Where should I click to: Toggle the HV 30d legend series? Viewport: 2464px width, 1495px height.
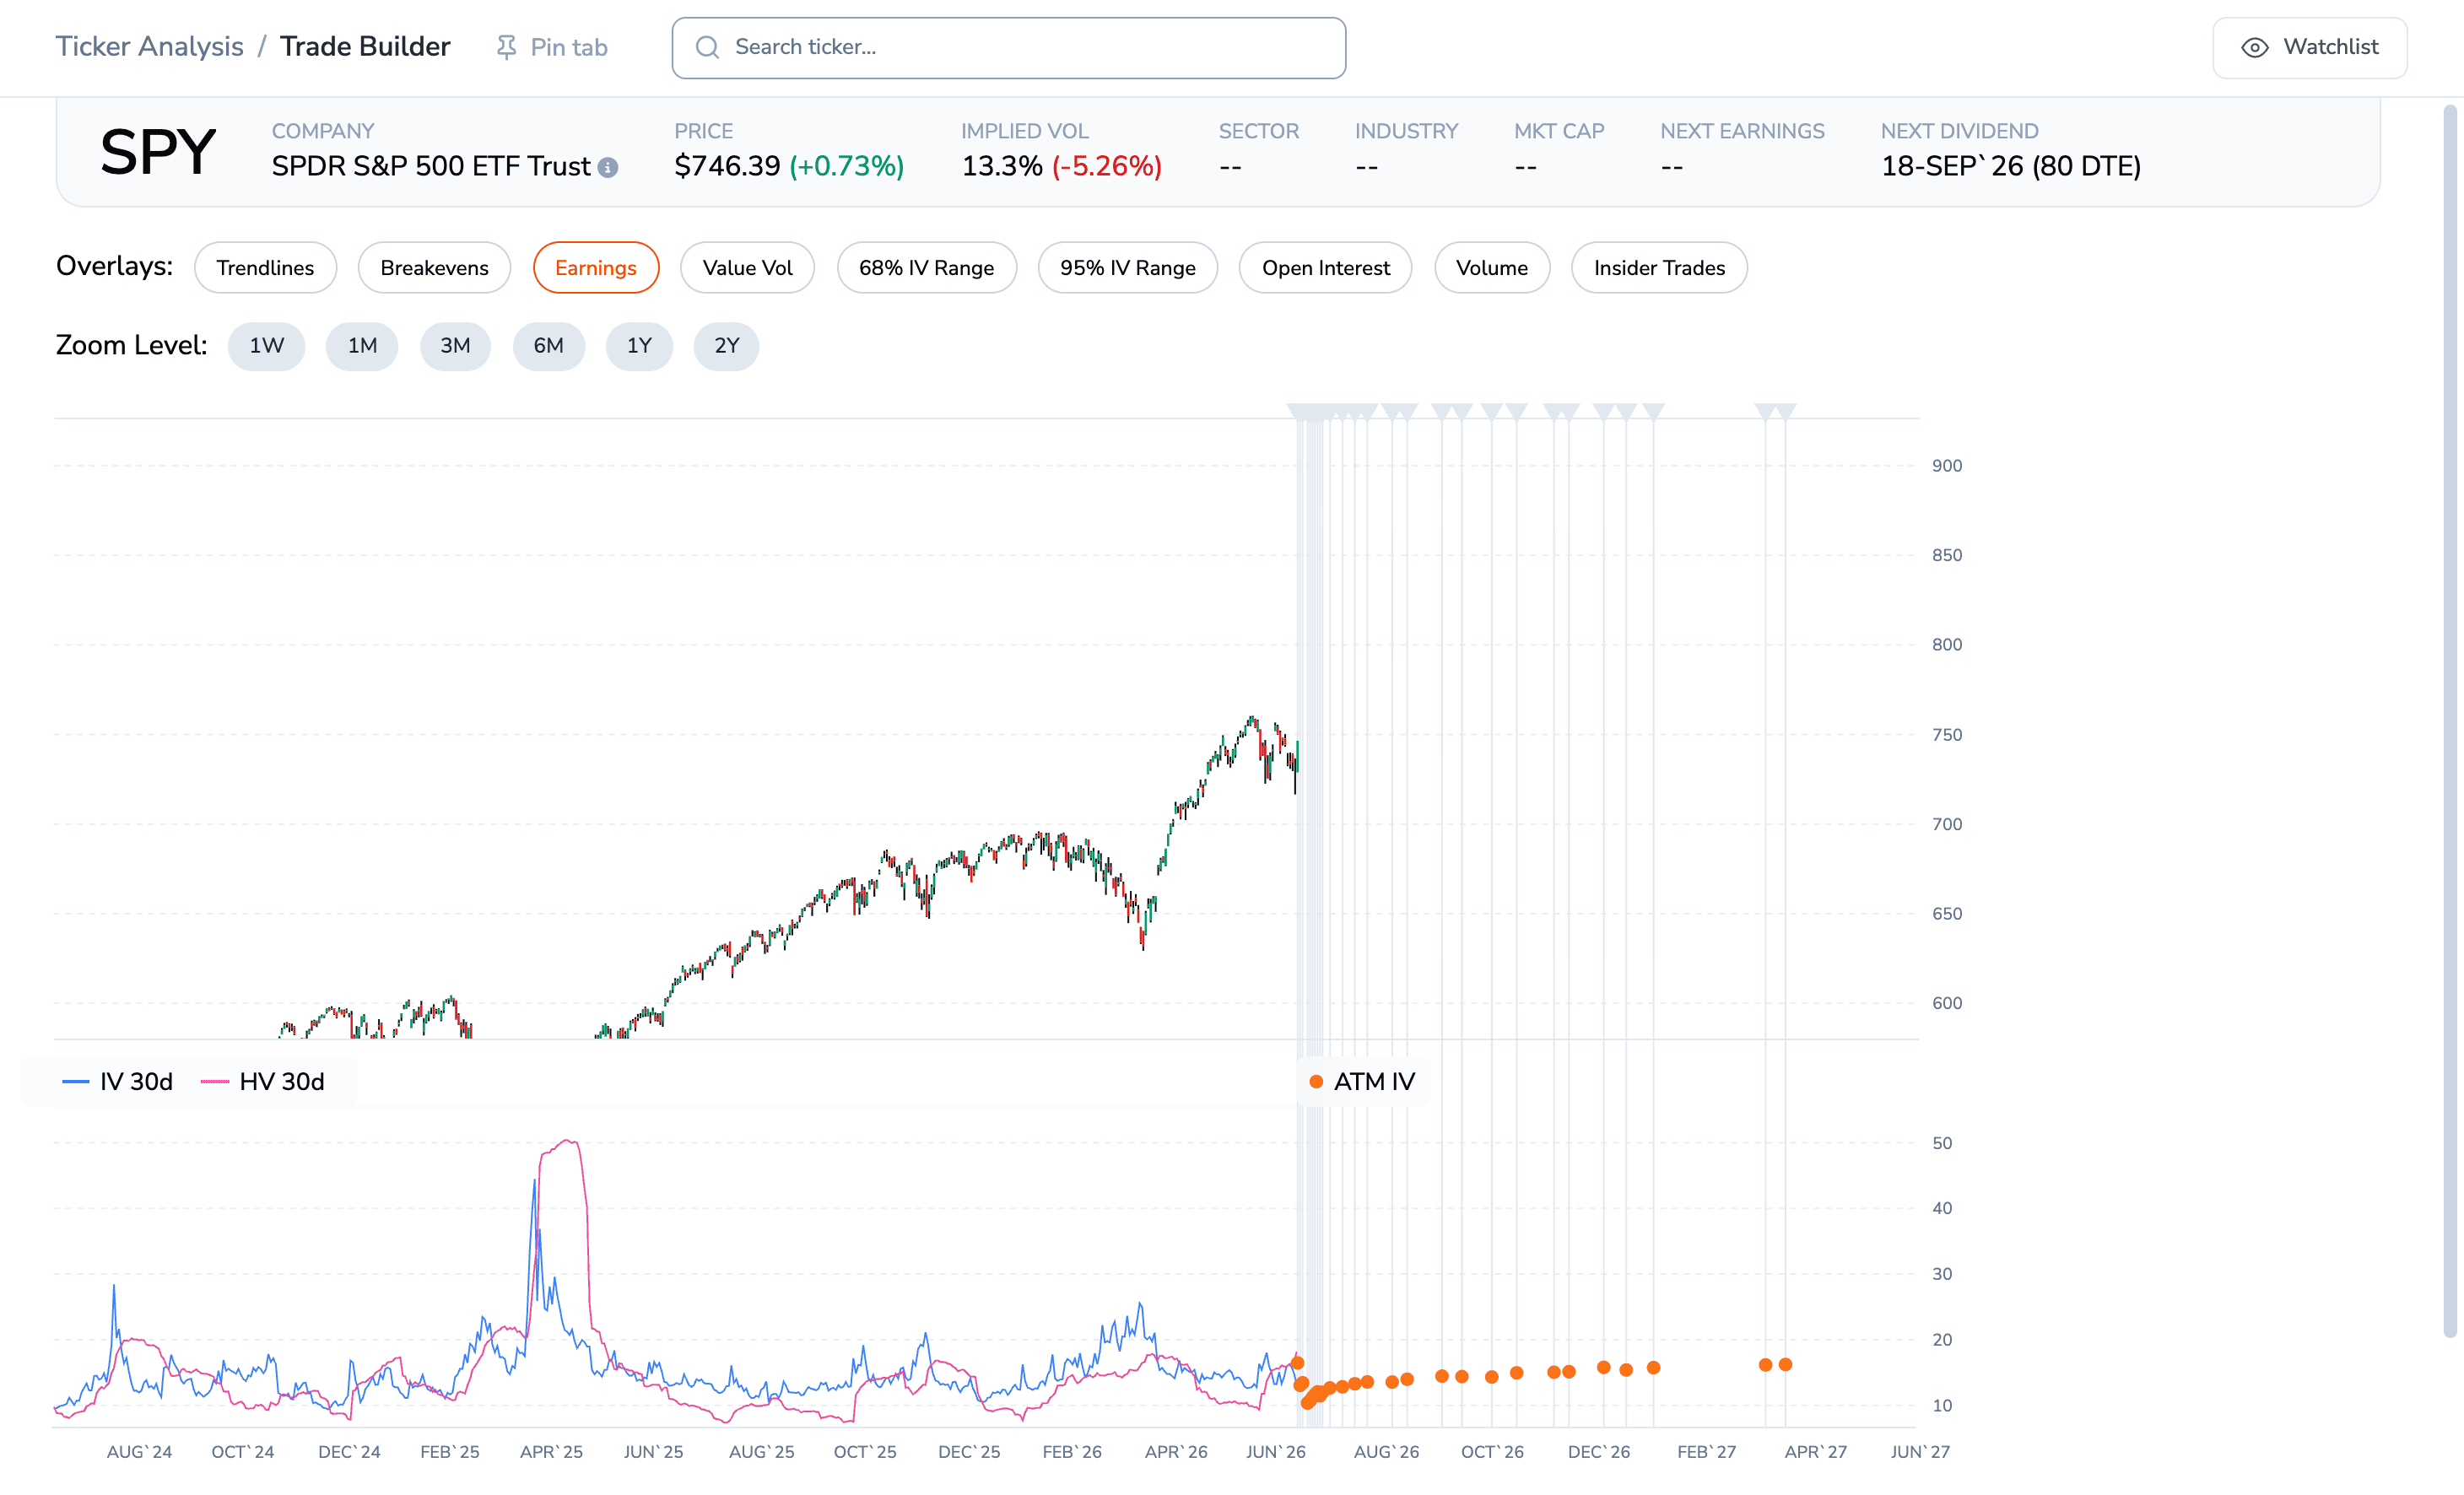click(x=263, y=1081)
